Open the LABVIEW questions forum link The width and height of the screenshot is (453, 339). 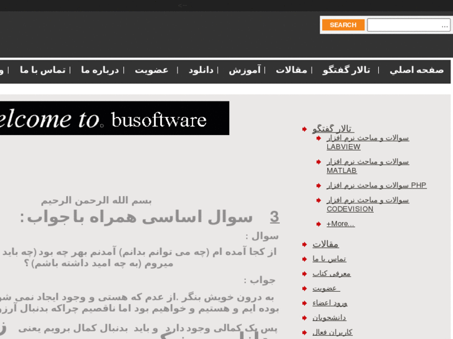click(x=368, y=142)
